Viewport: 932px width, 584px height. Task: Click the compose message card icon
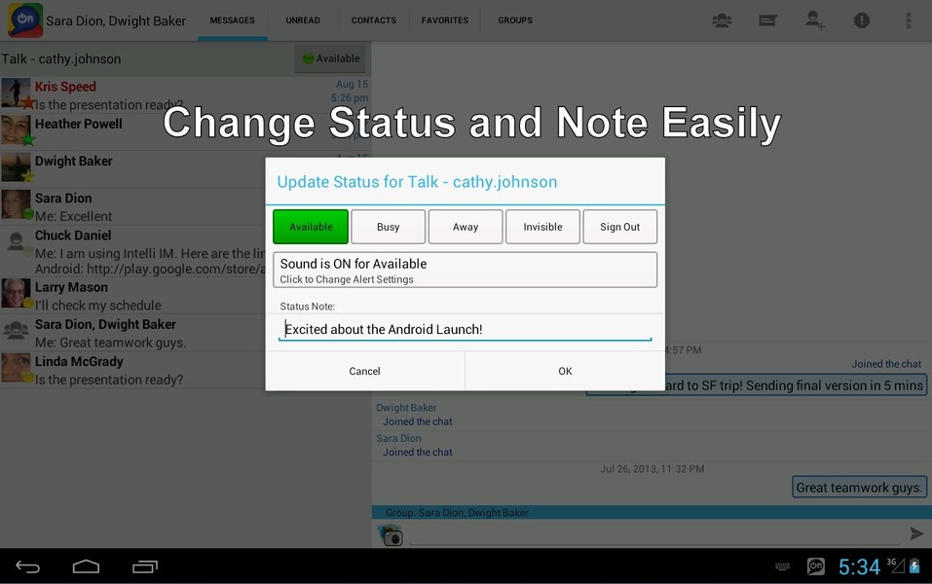[x=768, y=20]
